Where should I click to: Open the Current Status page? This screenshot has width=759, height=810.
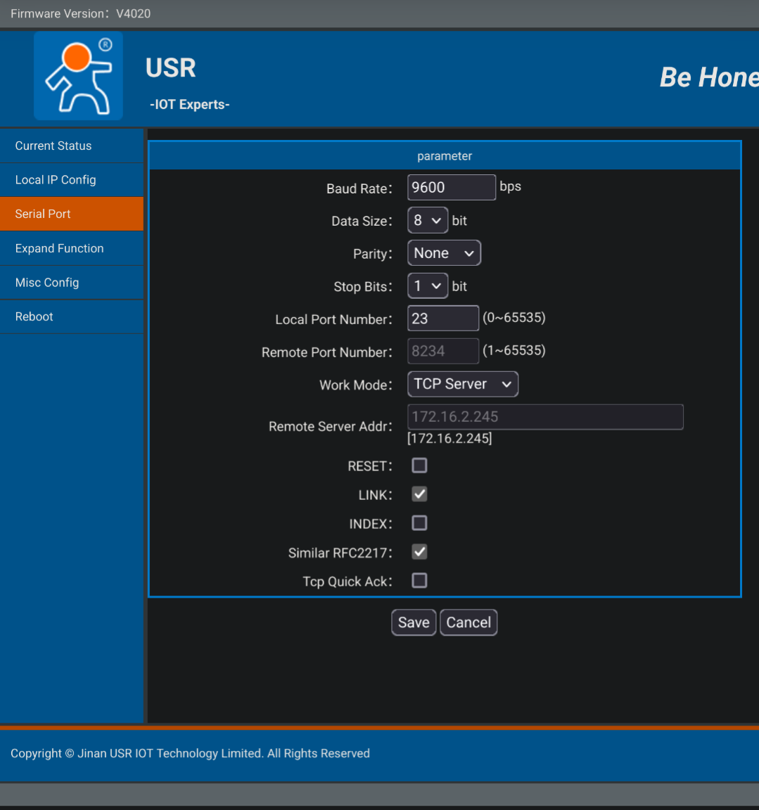tap(53, 146)
